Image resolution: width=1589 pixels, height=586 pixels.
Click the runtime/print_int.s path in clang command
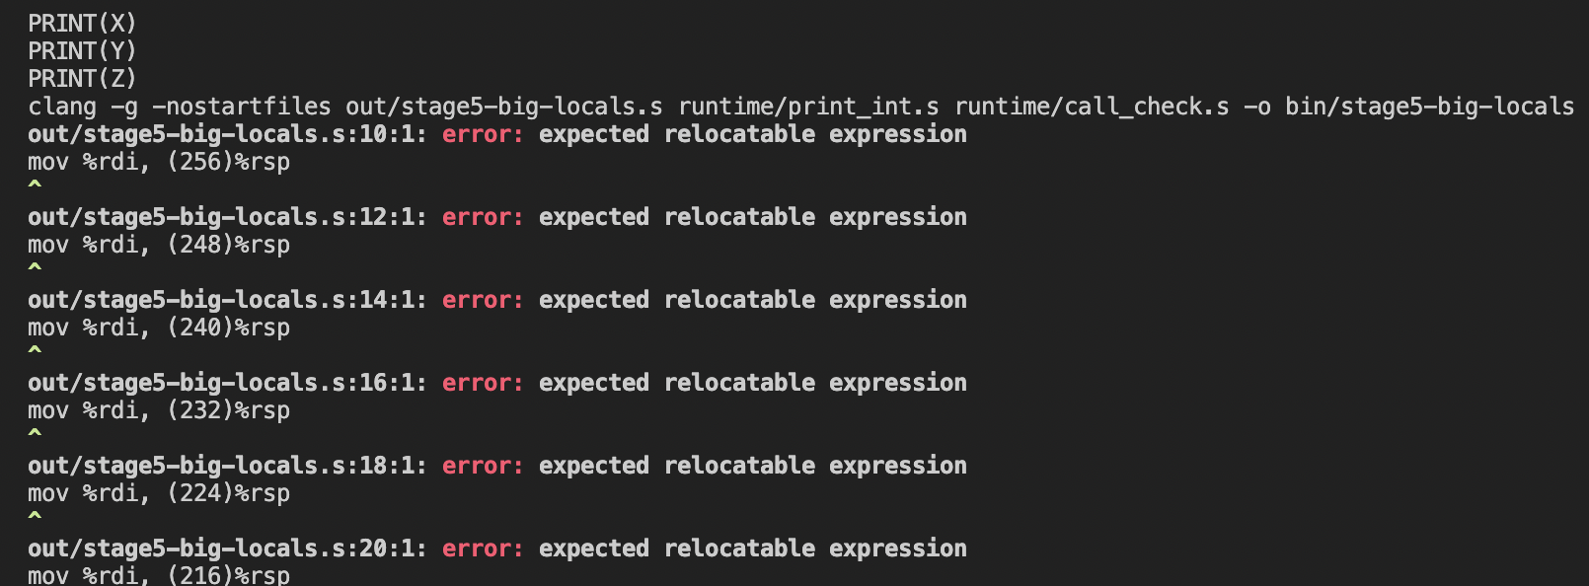click(808, 107)
